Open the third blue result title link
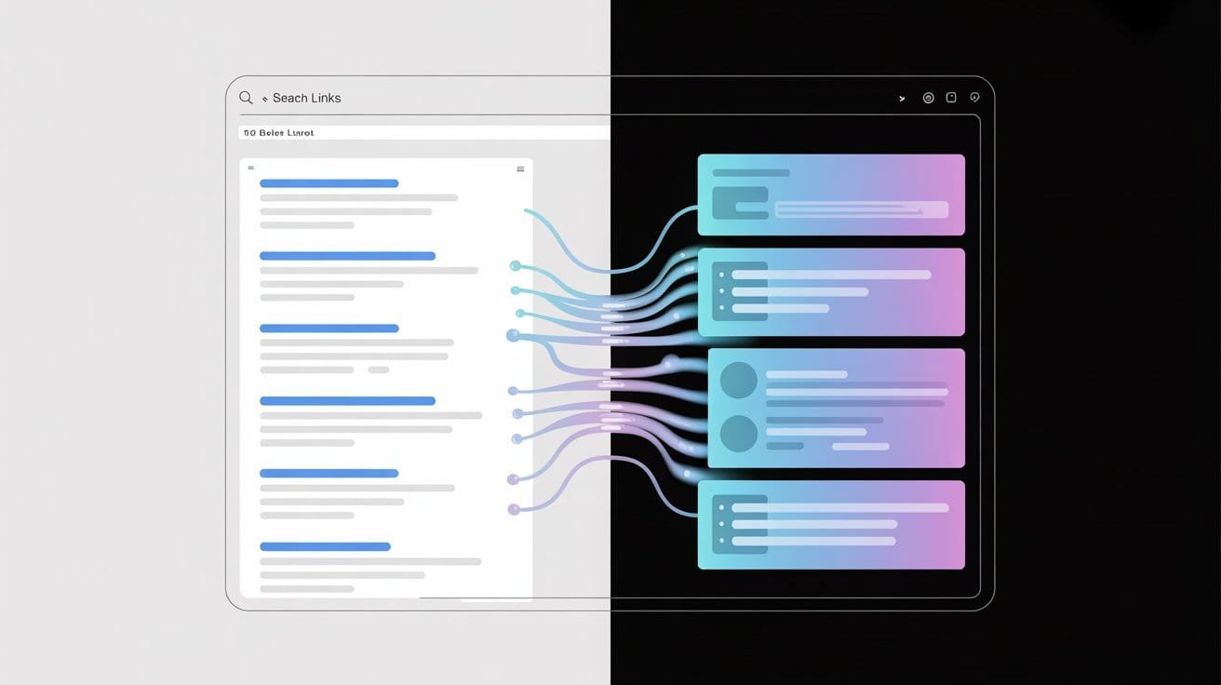This screenshot has width=1221, height=685. click(329, 328)
